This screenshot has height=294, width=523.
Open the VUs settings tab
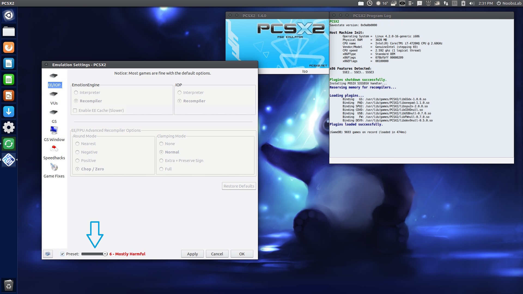click(x=54, y=103)
